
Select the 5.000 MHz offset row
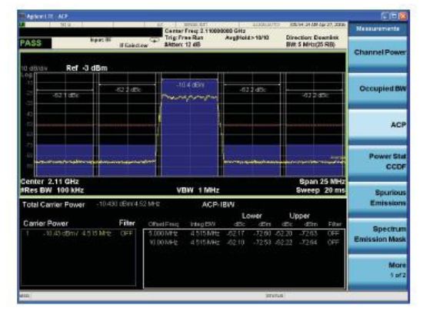coord(244,233)
